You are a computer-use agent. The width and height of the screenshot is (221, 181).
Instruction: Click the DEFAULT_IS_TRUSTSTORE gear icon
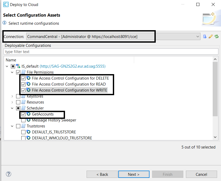point(29,132)
